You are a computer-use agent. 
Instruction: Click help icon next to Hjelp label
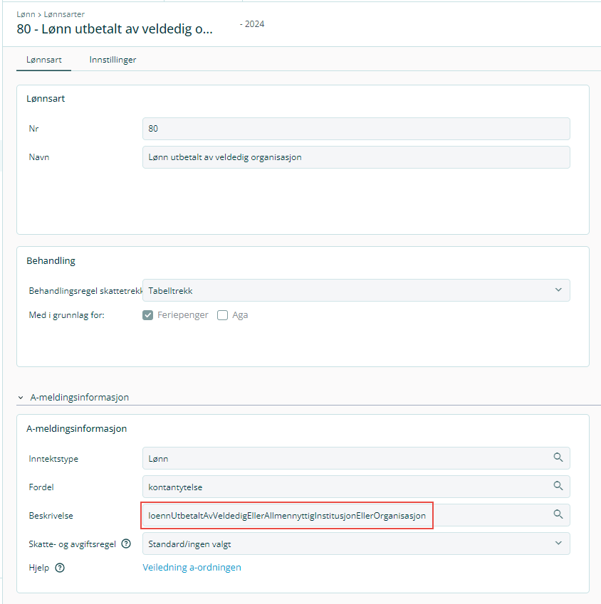pos(60,568)
